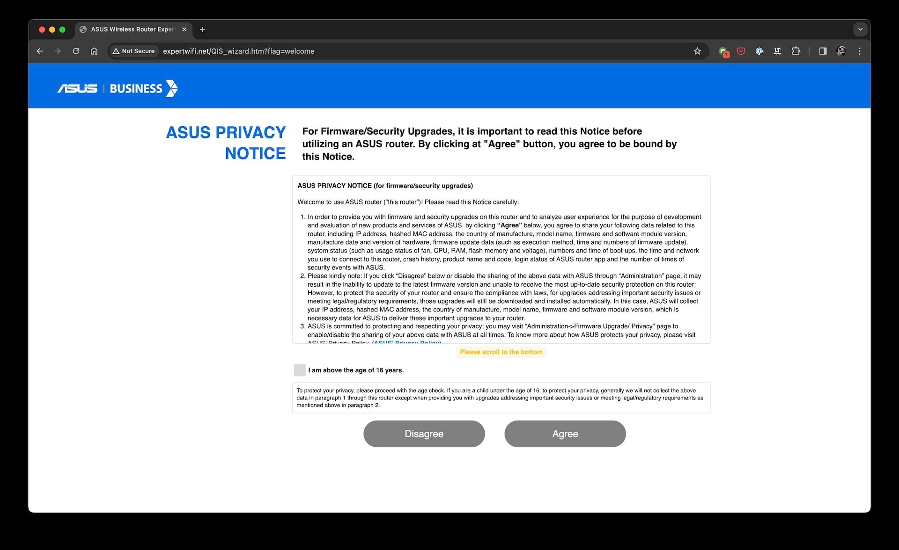This screenshot has width=899, height=550.
Task: Click the Disagree button
Action: (425, 434)
